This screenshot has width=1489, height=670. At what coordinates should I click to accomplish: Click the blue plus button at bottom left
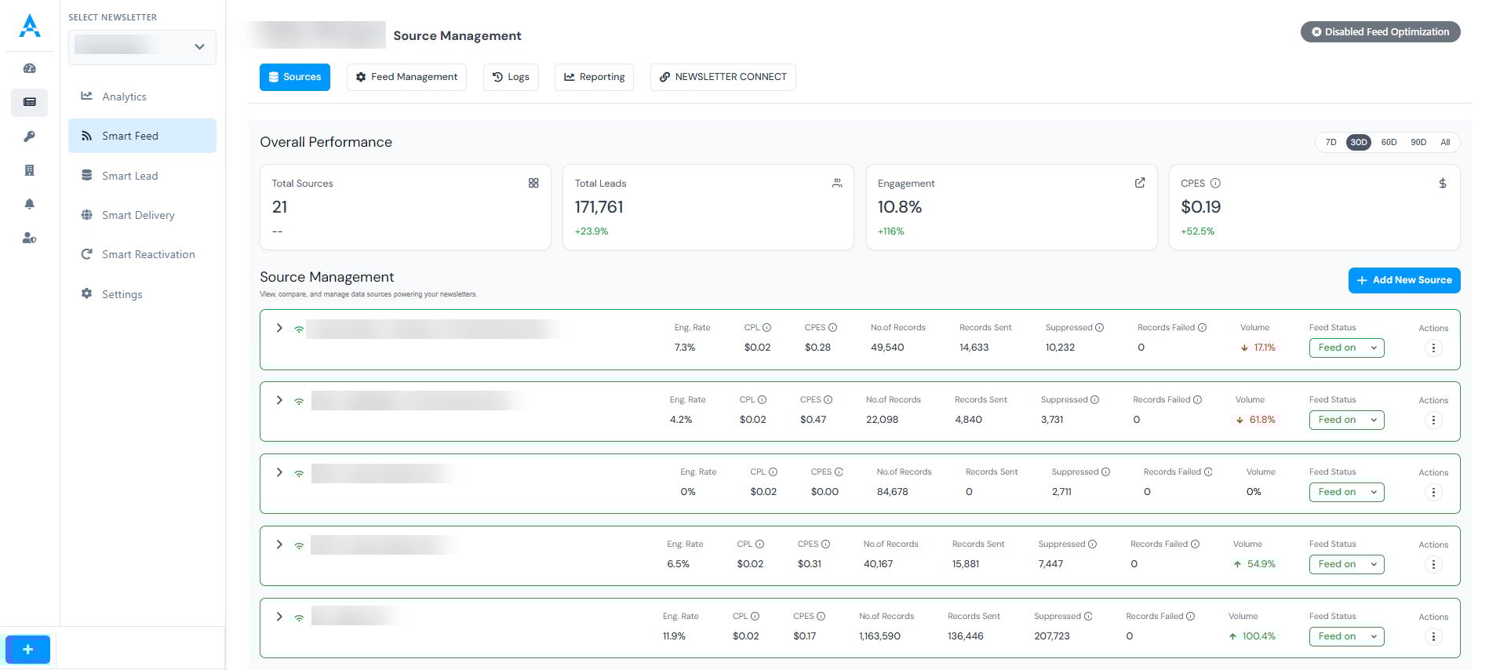(x=27, y=650)
